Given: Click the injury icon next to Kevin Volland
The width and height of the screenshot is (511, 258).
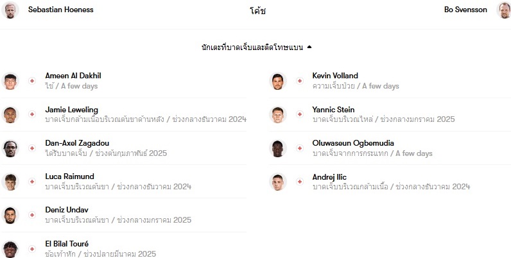Looking at the screenshot, I should tap(300, 81).
